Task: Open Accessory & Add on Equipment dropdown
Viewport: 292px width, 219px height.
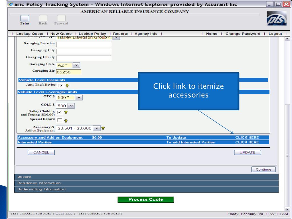Action: pyautogui.click(x=97, y=128)
